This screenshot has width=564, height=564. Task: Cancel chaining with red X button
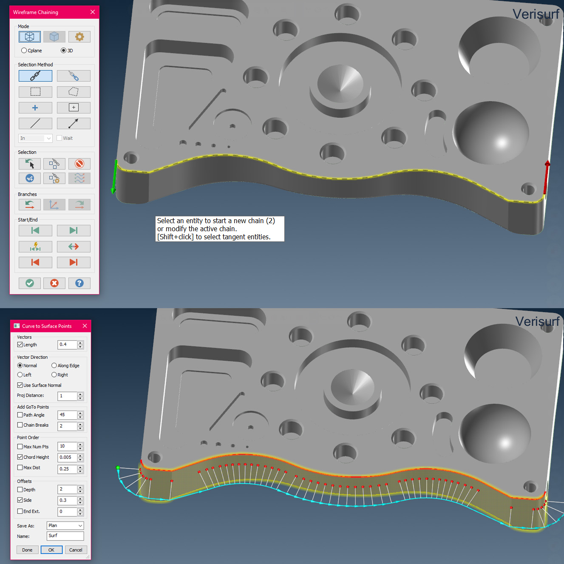[x=54, y=283]
